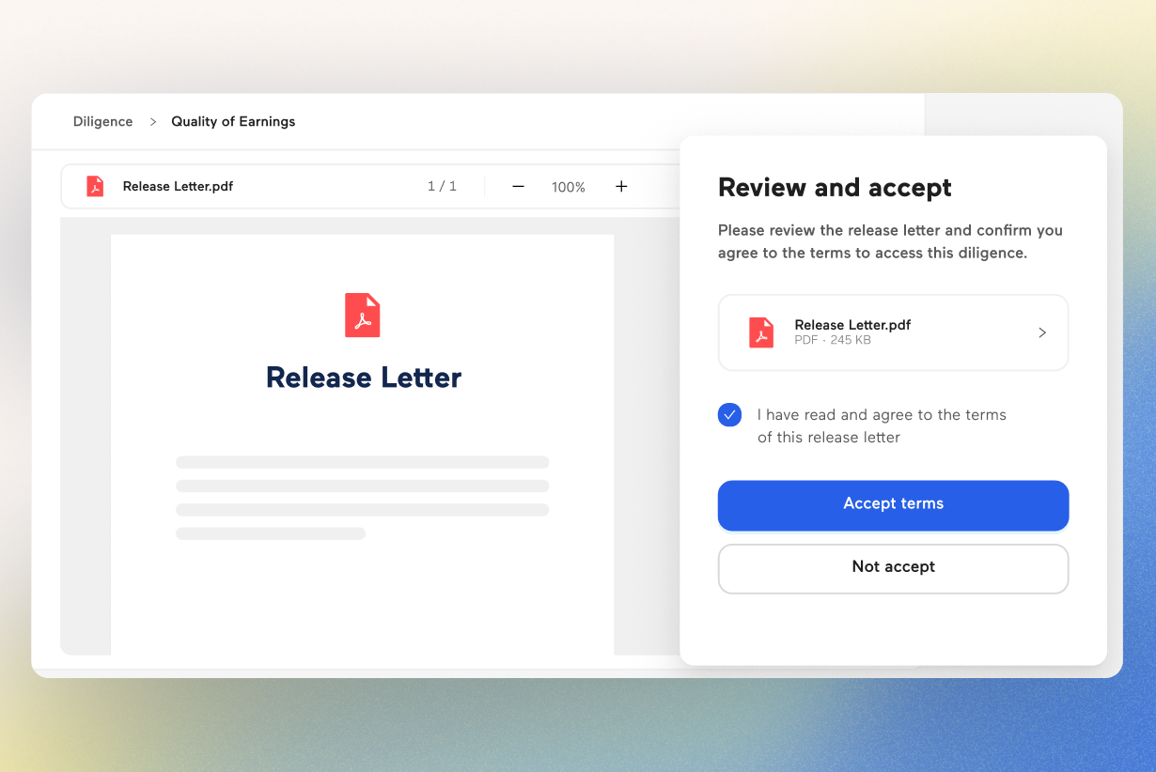Click the "Please review the release letter" description

(x=891, y=241)
